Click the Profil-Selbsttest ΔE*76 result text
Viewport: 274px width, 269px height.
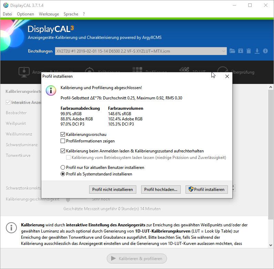tap(121, 98)
